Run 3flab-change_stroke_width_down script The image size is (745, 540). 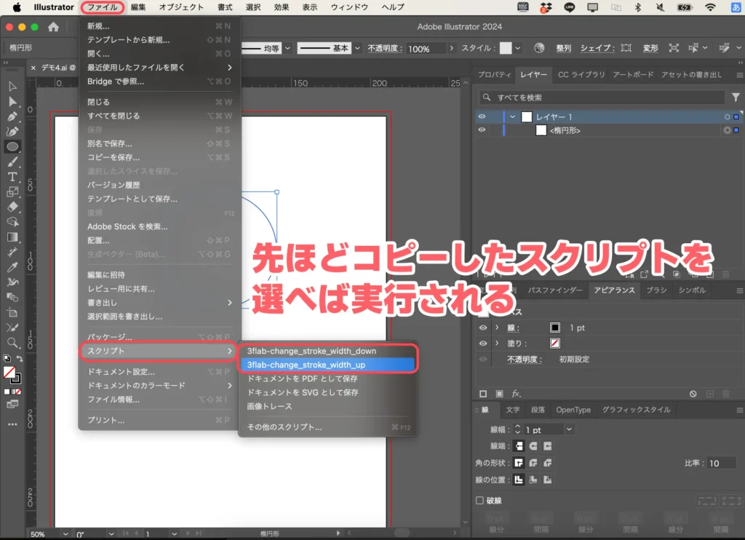tap(311, 351)
